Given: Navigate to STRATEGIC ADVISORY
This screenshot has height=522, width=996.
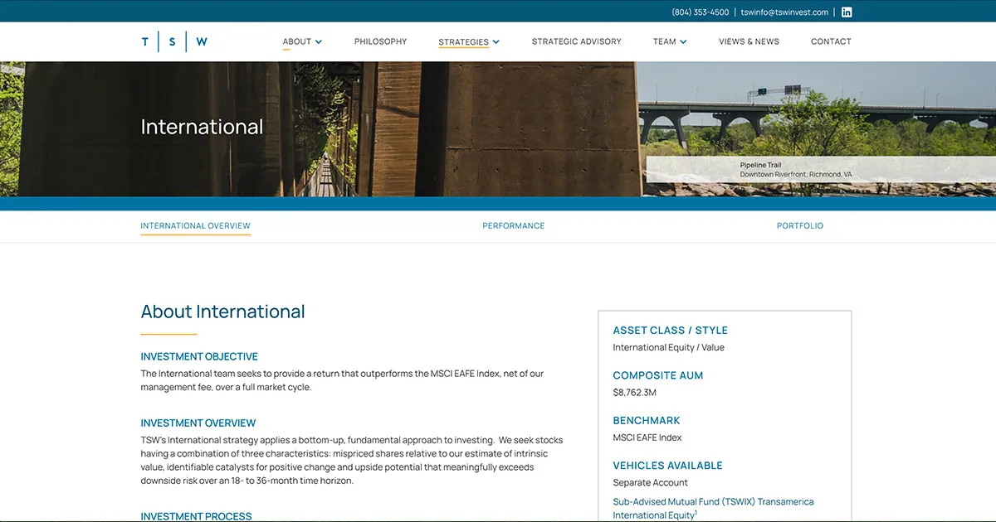Looking at the screenshot, I should point(576,41).
